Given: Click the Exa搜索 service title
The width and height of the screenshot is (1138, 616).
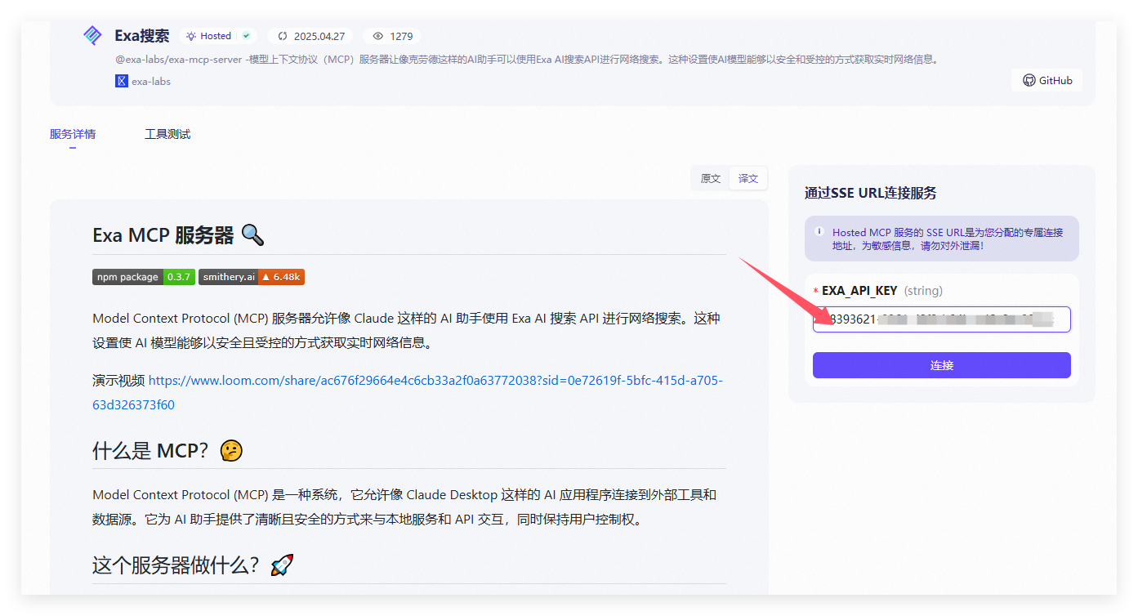Looking at the screenshot, I should (142, 36).
